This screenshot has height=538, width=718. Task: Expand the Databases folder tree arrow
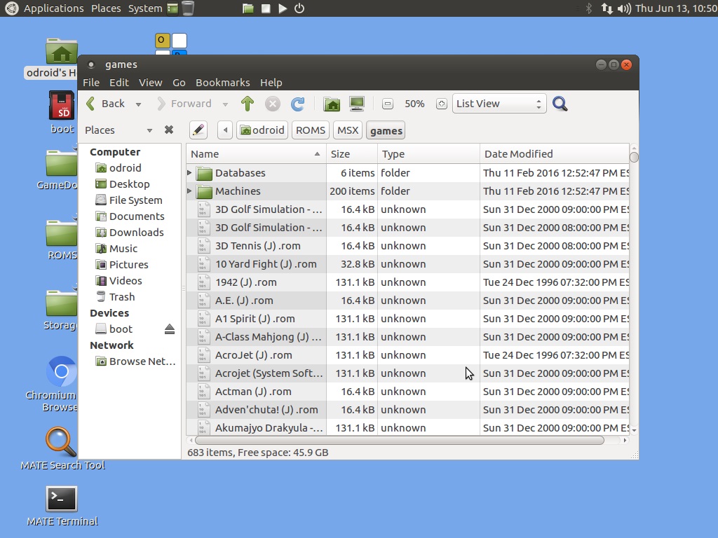tap(189, 173)
